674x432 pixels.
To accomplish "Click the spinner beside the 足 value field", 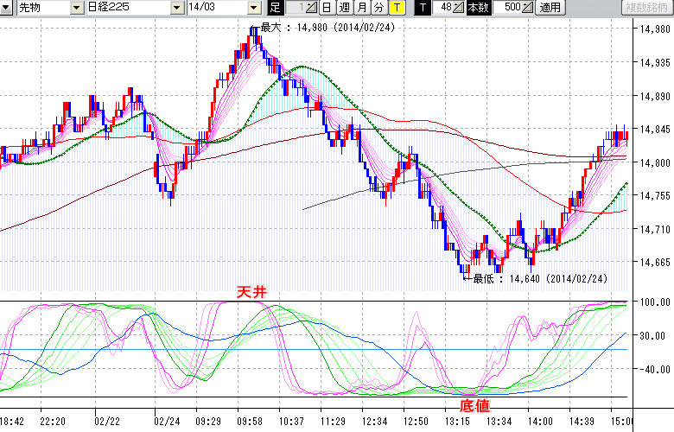I will tap(313, 8).
